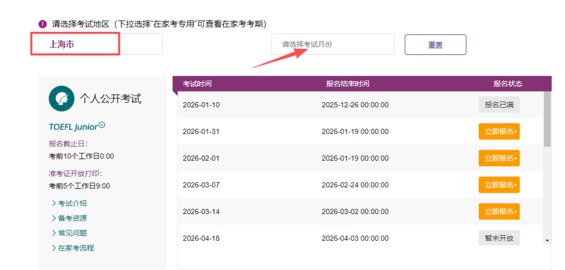Click the deadline 2026-03-02 00:00:00
Image resolution: width=565 pixels, height=270 pixels.
pos(355,211)
